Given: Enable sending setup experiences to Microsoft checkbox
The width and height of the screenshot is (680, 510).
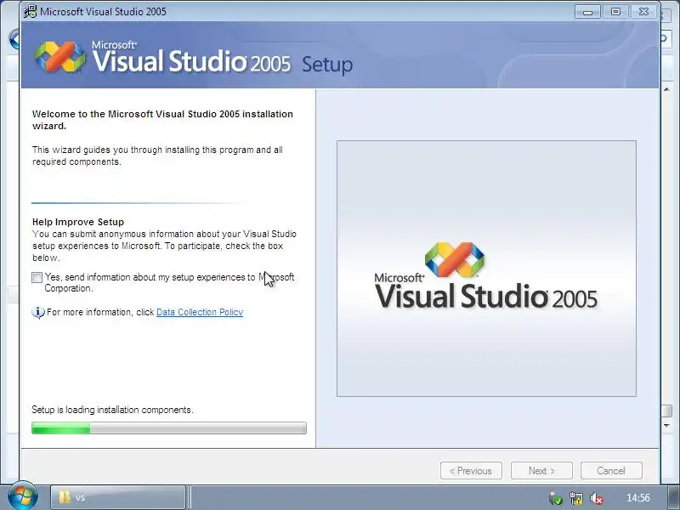Looking at the screenshot, I should pos(37,278).
